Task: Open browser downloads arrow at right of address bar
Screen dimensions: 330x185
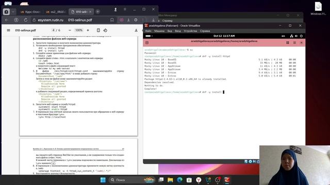Action: click(153, 20)
